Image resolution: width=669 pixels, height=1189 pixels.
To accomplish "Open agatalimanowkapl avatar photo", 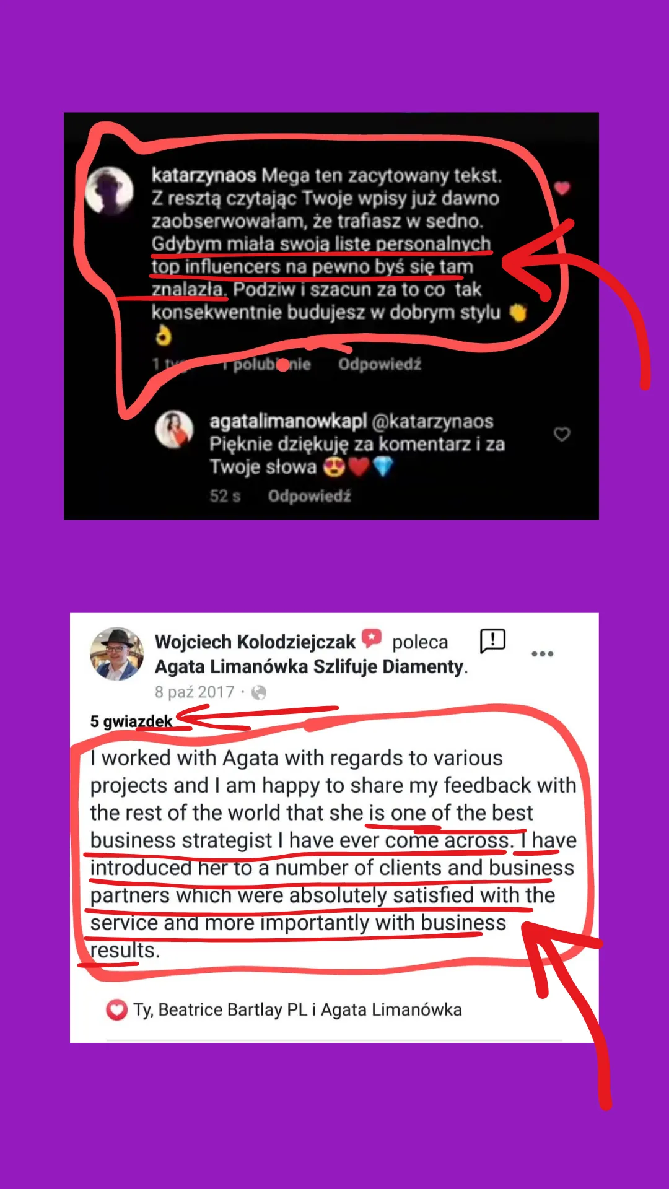I will [175, 429].
